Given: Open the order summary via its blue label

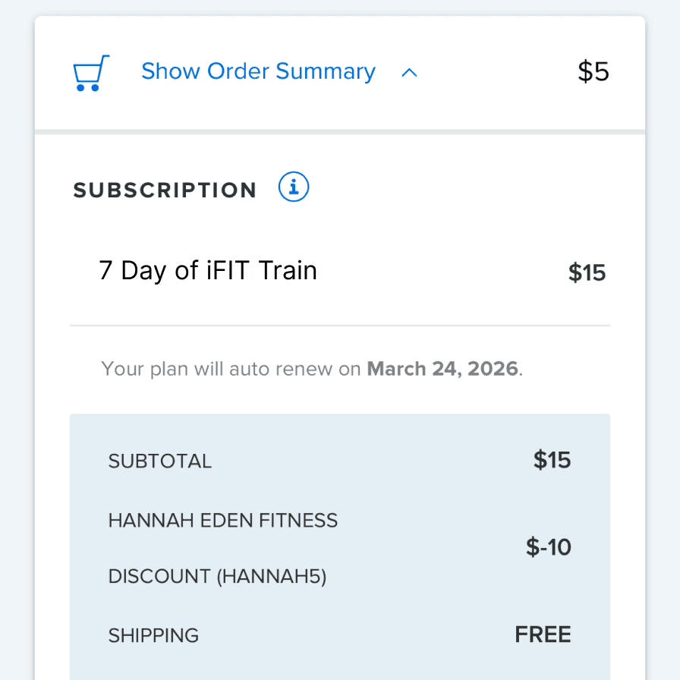Looking at the screenshot, I should click(258, 71).
